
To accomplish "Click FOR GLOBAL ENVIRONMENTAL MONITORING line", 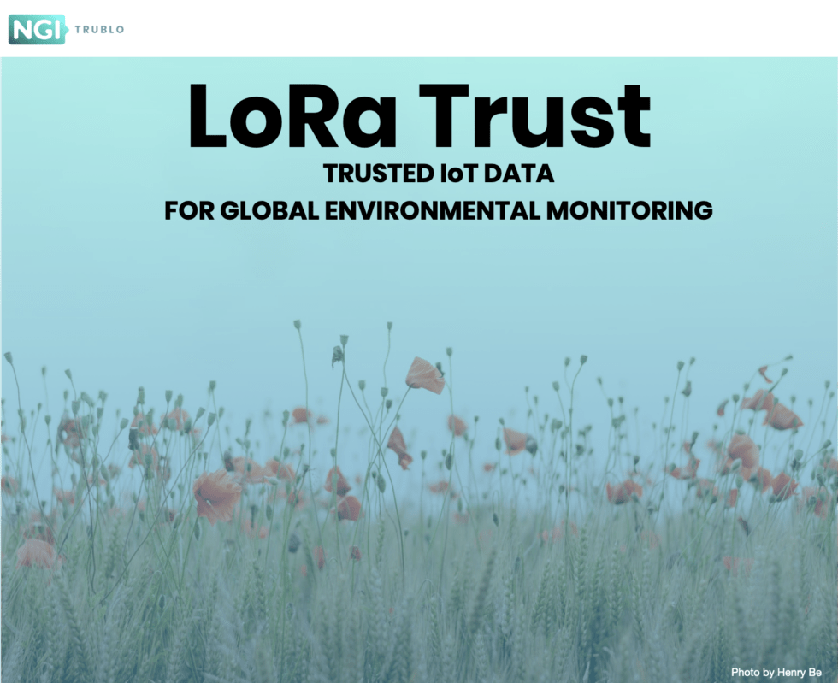I will tap(438, 210).
